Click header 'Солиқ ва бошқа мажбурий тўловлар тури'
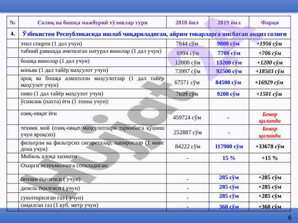The height and width of the screenshot is (223, 298). (93, 22)
